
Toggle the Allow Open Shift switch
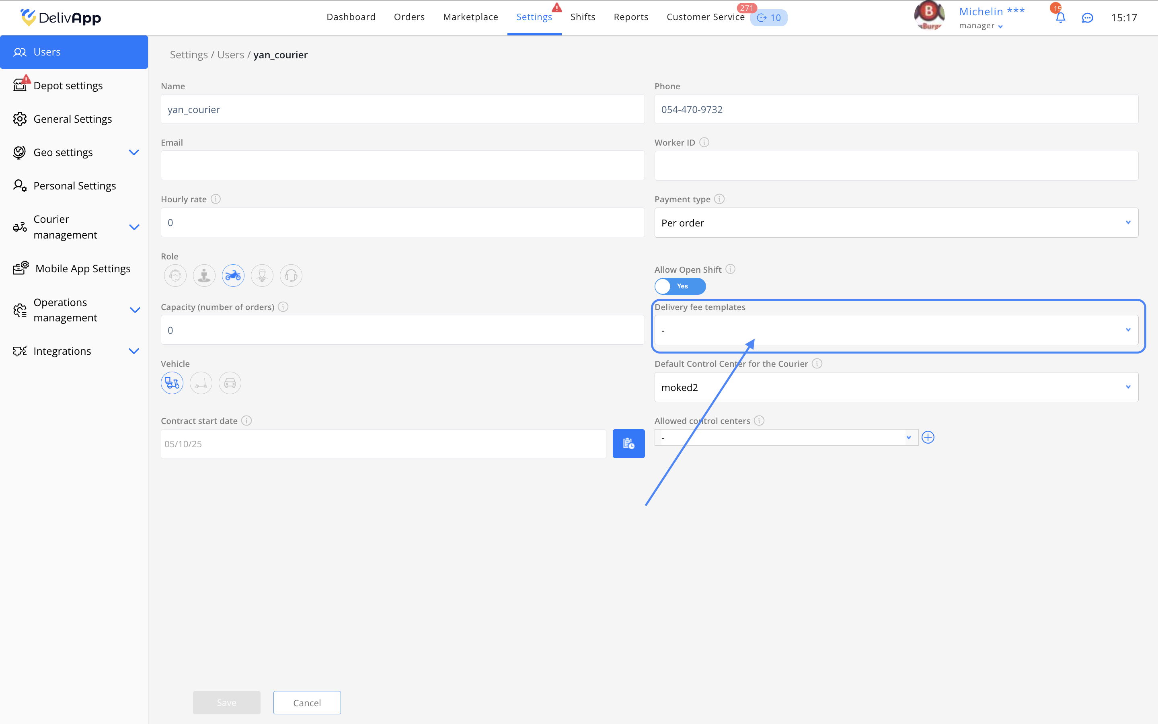(680, 286)
